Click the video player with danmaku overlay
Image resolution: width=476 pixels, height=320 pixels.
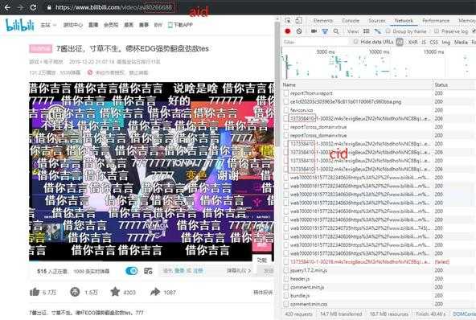tap(151, 171)
